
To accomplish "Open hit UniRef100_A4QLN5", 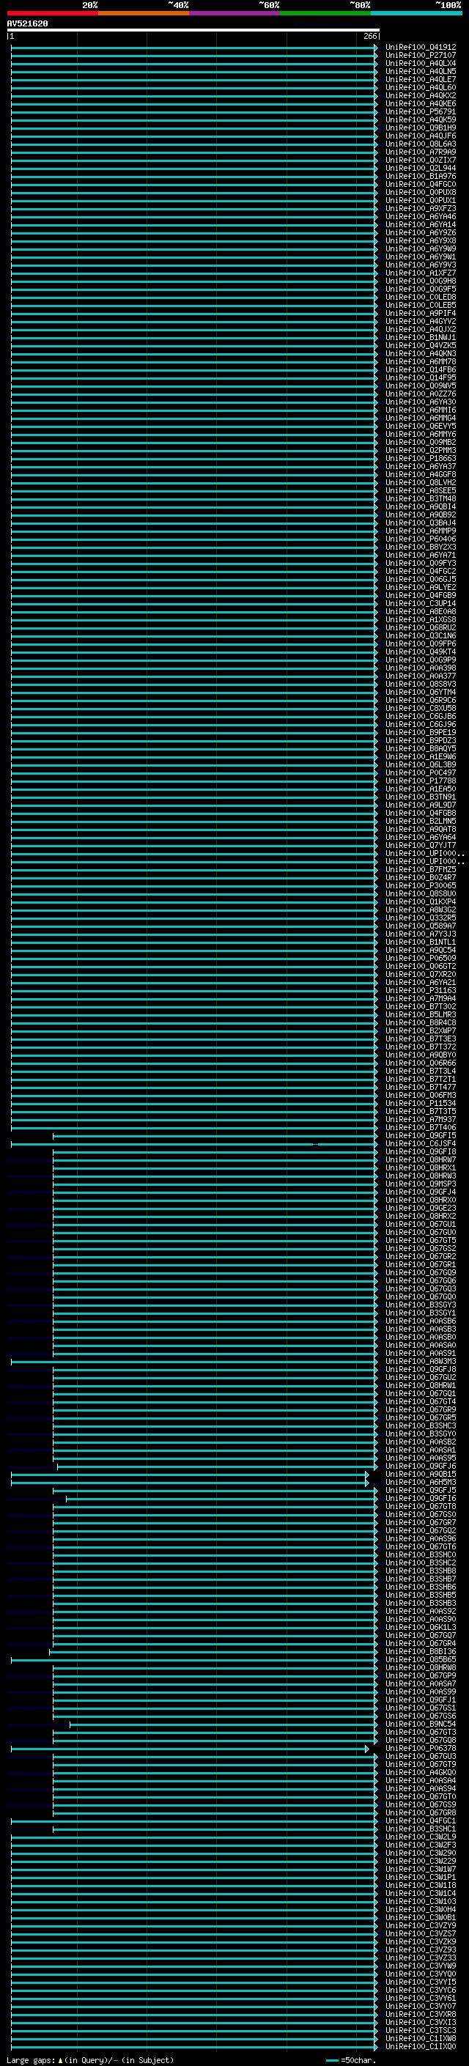I will tap(420, 71).
